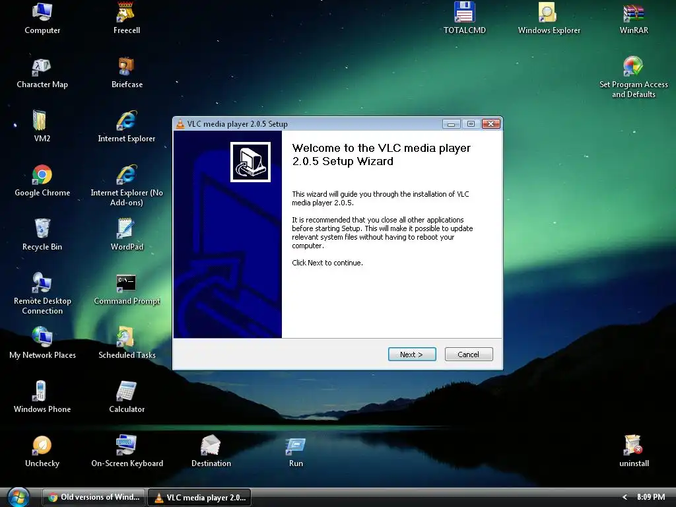Switch to Old versions of Wind... taskbar item
Screen dimensions: 676x507
[x=94, y=497]
